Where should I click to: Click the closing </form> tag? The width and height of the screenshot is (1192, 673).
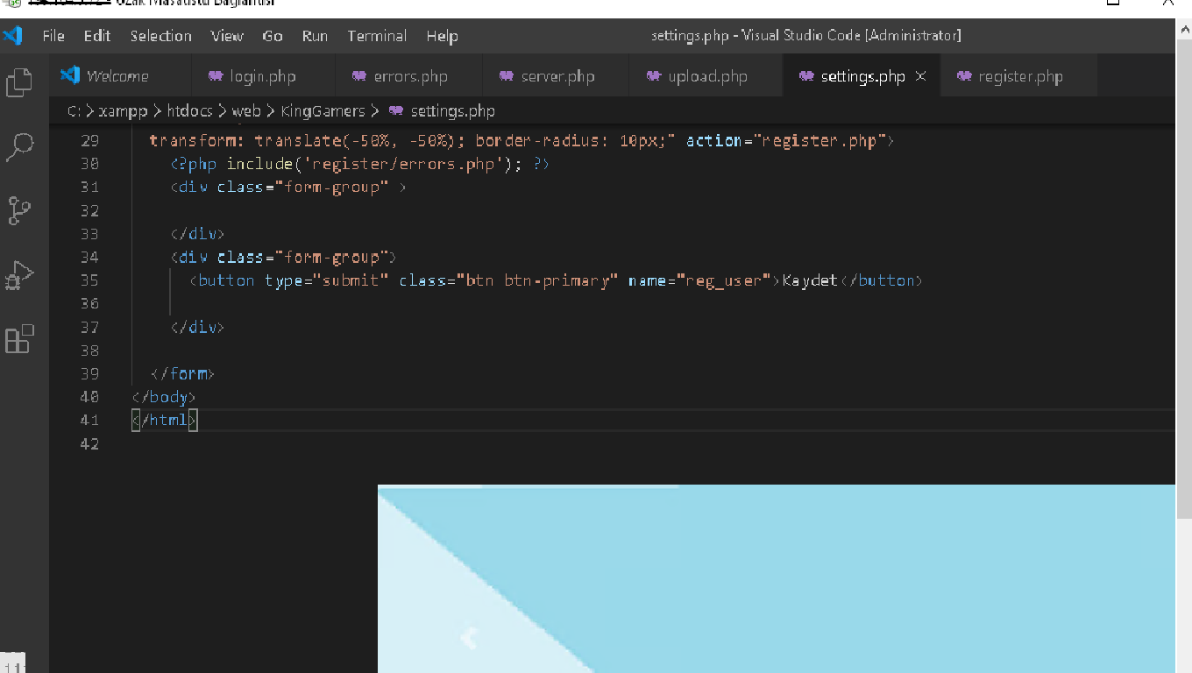tap(182, 374)
